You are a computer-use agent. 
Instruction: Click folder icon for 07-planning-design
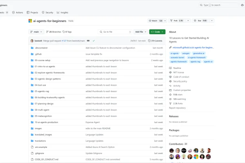tap(32, 104)
